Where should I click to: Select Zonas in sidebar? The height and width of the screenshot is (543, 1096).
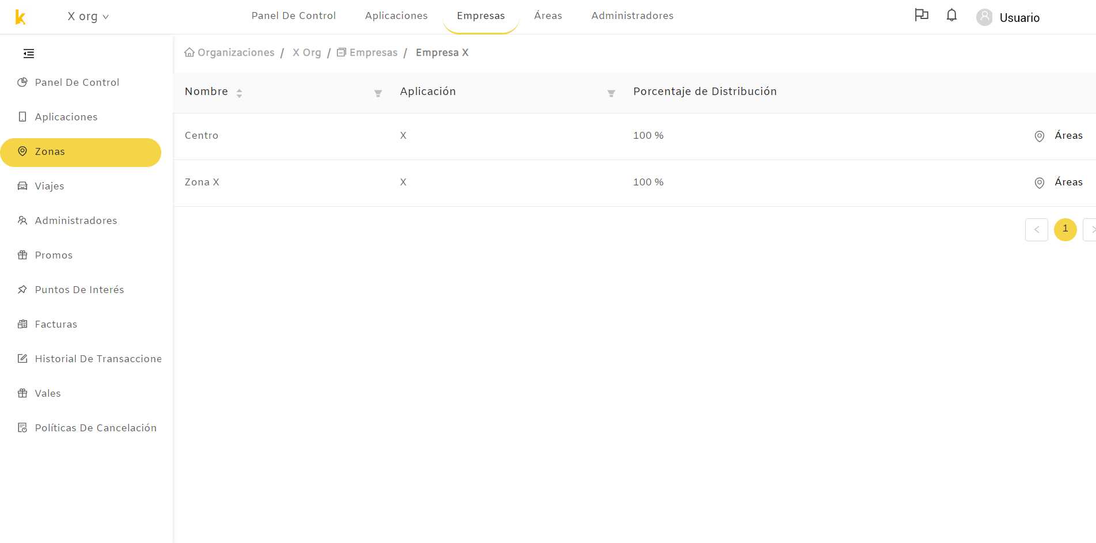81,152
